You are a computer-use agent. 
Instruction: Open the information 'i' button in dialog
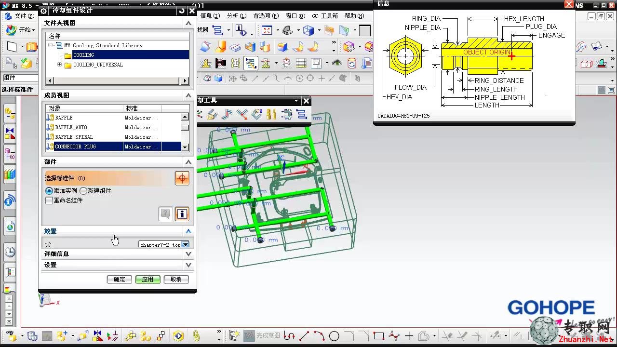[182, 214]
